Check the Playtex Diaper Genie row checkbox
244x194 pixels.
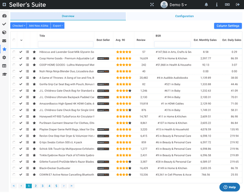(14, 129)
